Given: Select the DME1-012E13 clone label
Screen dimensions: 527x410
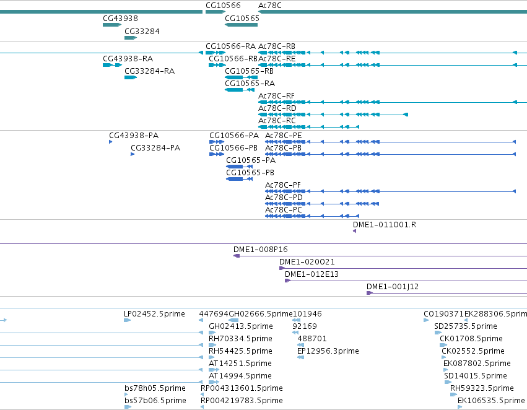Looking at the screenshot, I should click(x=311, y=274).
